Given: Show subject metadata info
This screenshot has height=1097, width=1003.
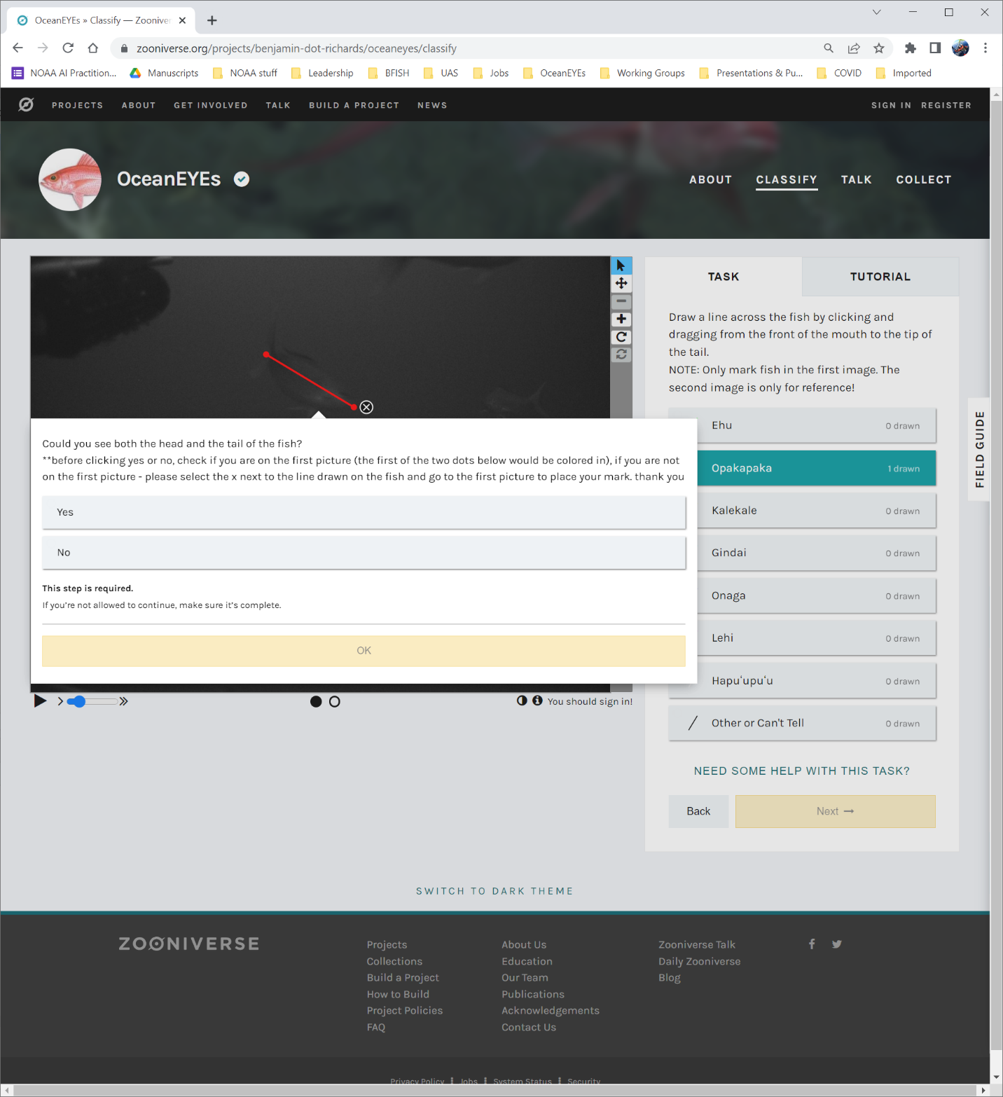Looking at the screenshot, I should click(537, 701).
